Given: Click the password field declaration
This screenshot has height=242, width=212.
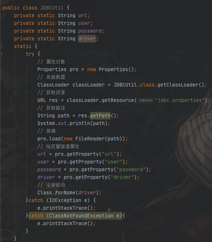Looking at the screenshot, I should (90, 31).
